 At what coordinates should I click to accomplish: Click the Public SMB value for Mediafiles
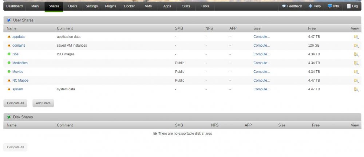(x=180, y=63)
